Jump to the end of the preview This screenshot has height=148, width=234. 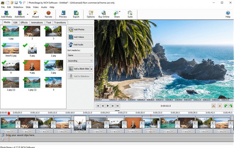118,106
